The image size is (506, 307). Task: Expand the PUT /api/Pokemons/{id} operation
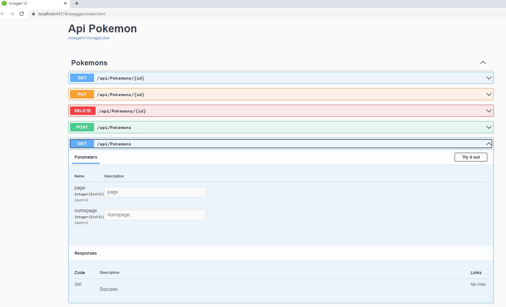[x=488, y=94]
